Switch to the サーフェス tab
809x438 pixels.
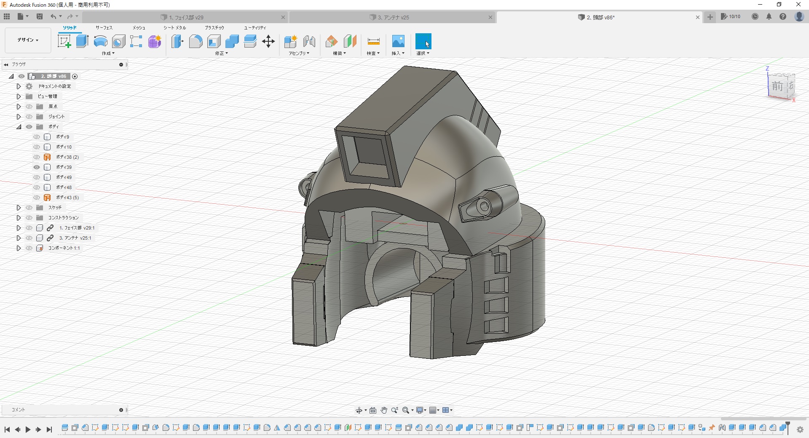(104, 28)
